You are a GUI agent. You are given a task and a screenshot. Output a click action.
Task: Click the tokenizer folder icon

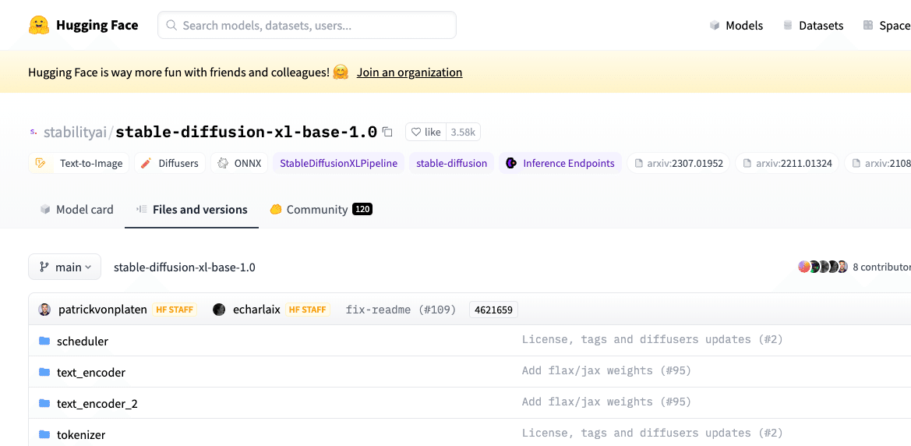click(x=44, y=434)
